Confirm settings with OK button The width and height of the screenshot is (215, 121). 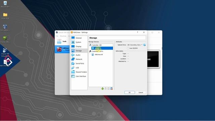tap(129, 92)
